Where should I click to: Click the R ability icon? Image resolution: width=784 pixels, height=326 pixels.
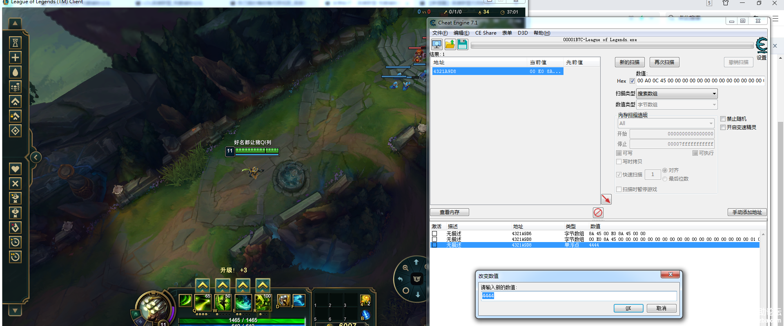tap(263, 303)
